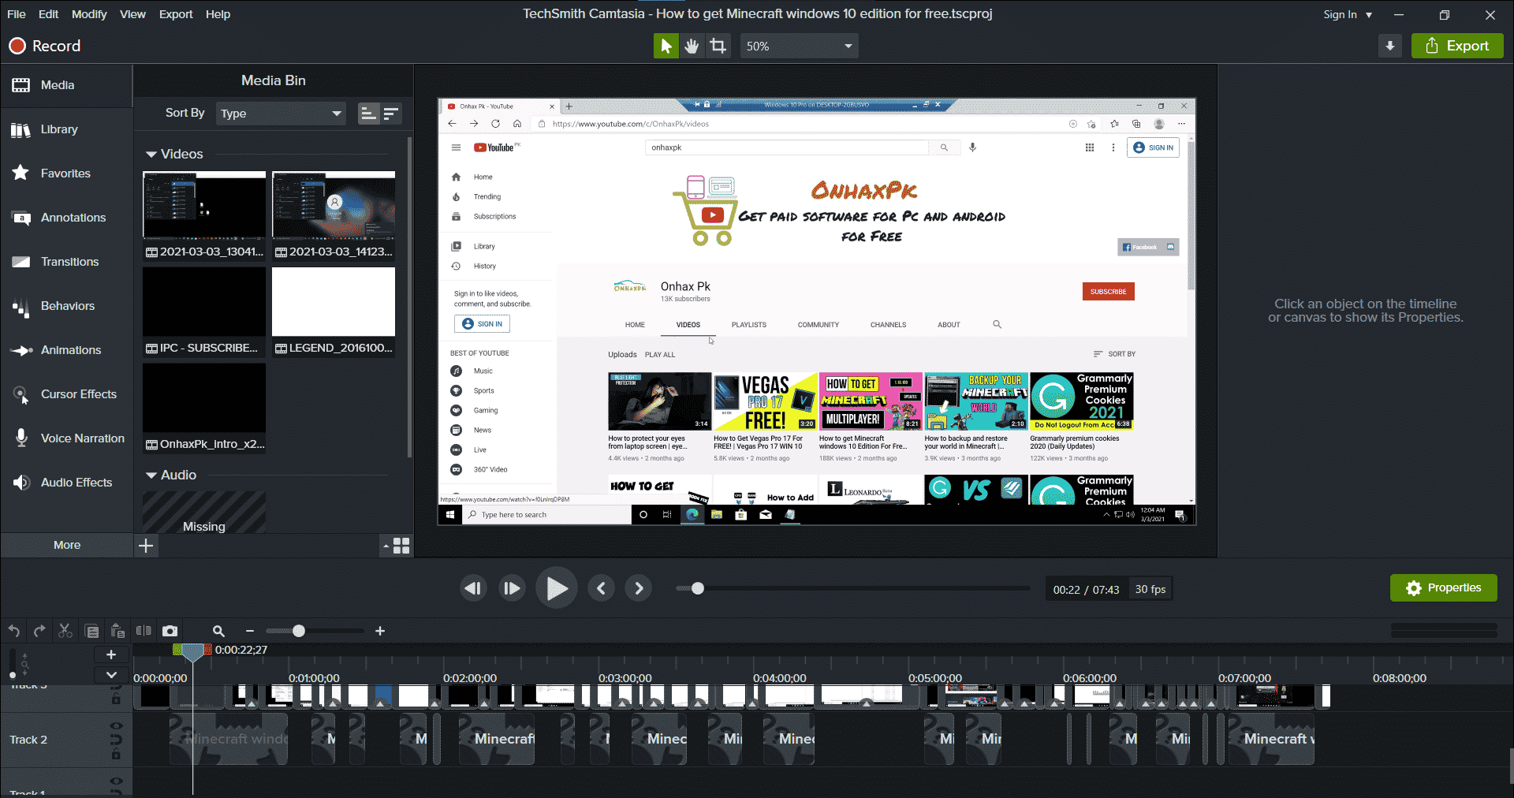The width and height of the screenshot is (1514, 798).
Task: Open the Animations panel
Action: point(66,350)
